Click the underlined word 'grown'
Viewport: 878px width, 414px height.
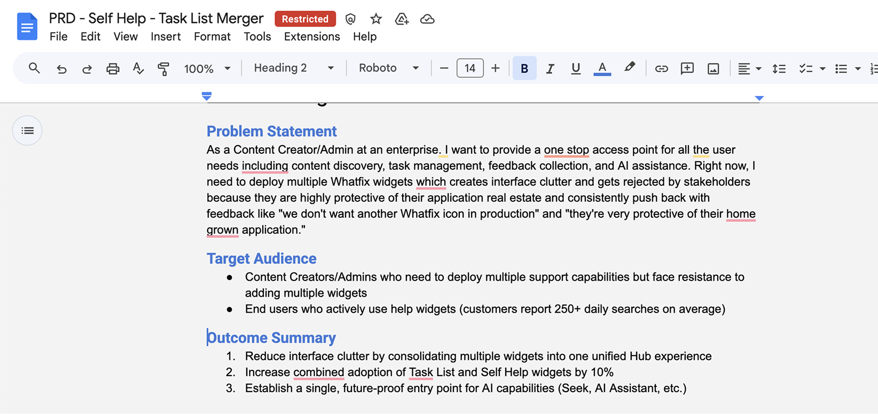pos(223,230)
